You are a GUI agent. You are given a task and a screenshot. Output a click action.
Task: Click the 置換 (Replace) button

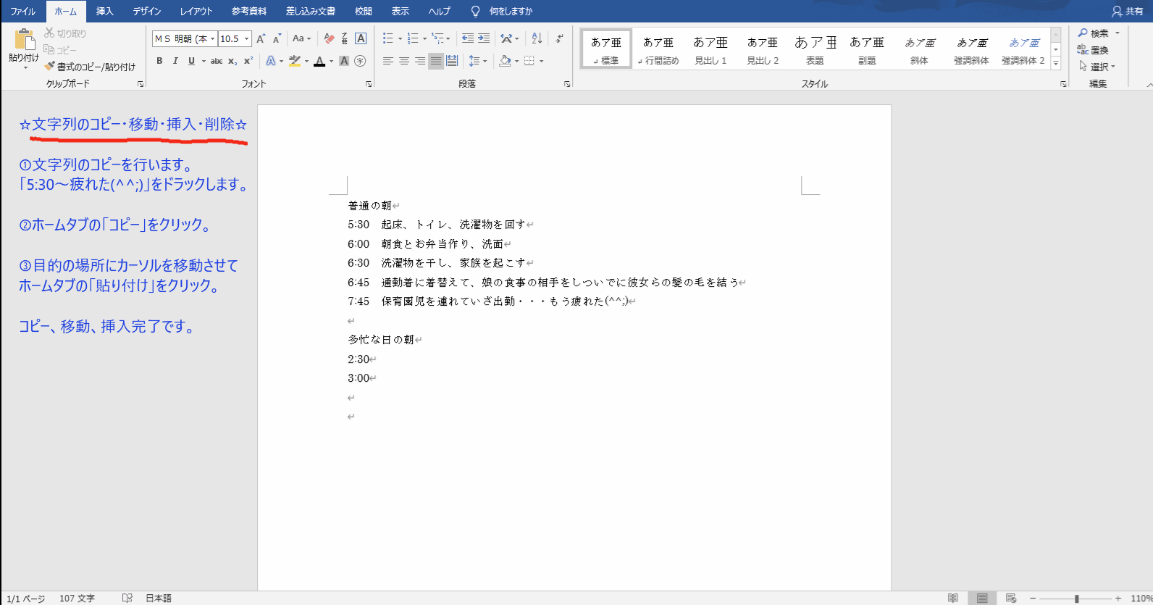point(1093,50)
